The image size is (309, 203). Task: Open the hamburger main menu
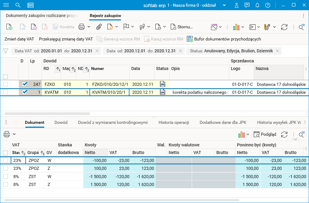pyautogui.click(x=6, y=5)
